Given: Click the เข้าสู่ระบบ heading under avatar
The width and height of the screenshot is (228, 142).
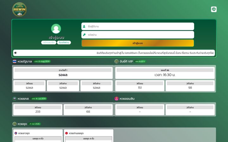Looking at the screenshot, I should (x=56, y=38).
